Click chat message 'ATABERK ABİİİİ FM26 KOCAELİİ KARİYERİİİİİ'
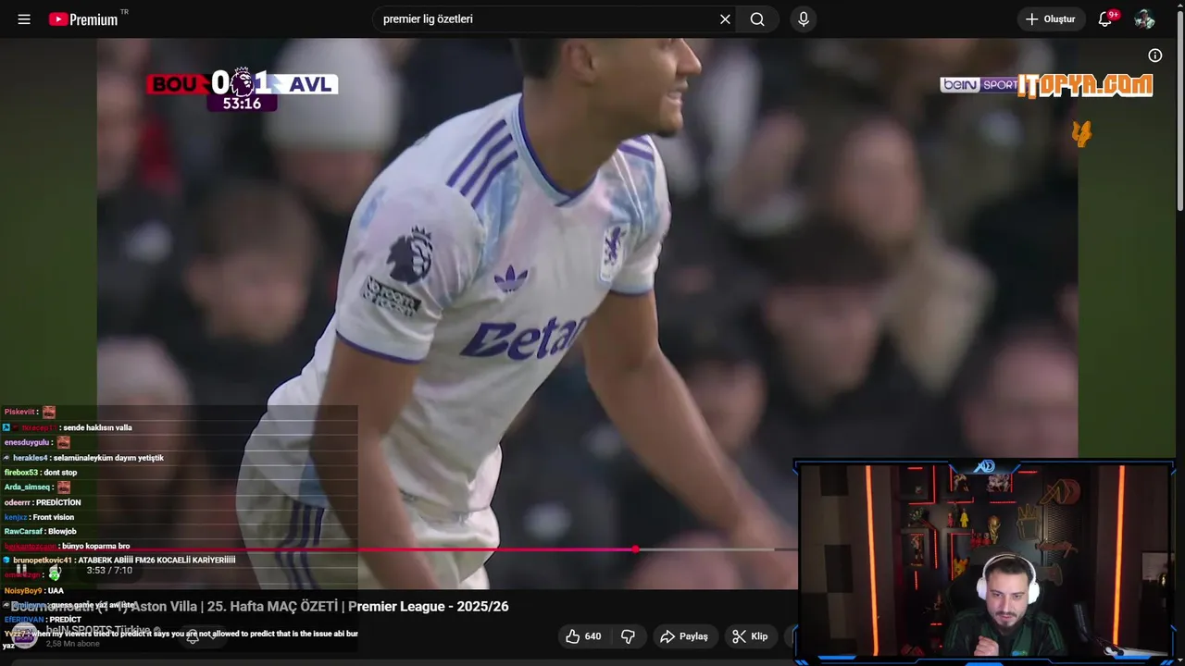Screen dimensions: 1185x666 click(156, 561)
